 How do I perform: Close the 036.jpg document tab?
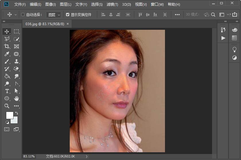pyautogui.click(x=68, y=24)
